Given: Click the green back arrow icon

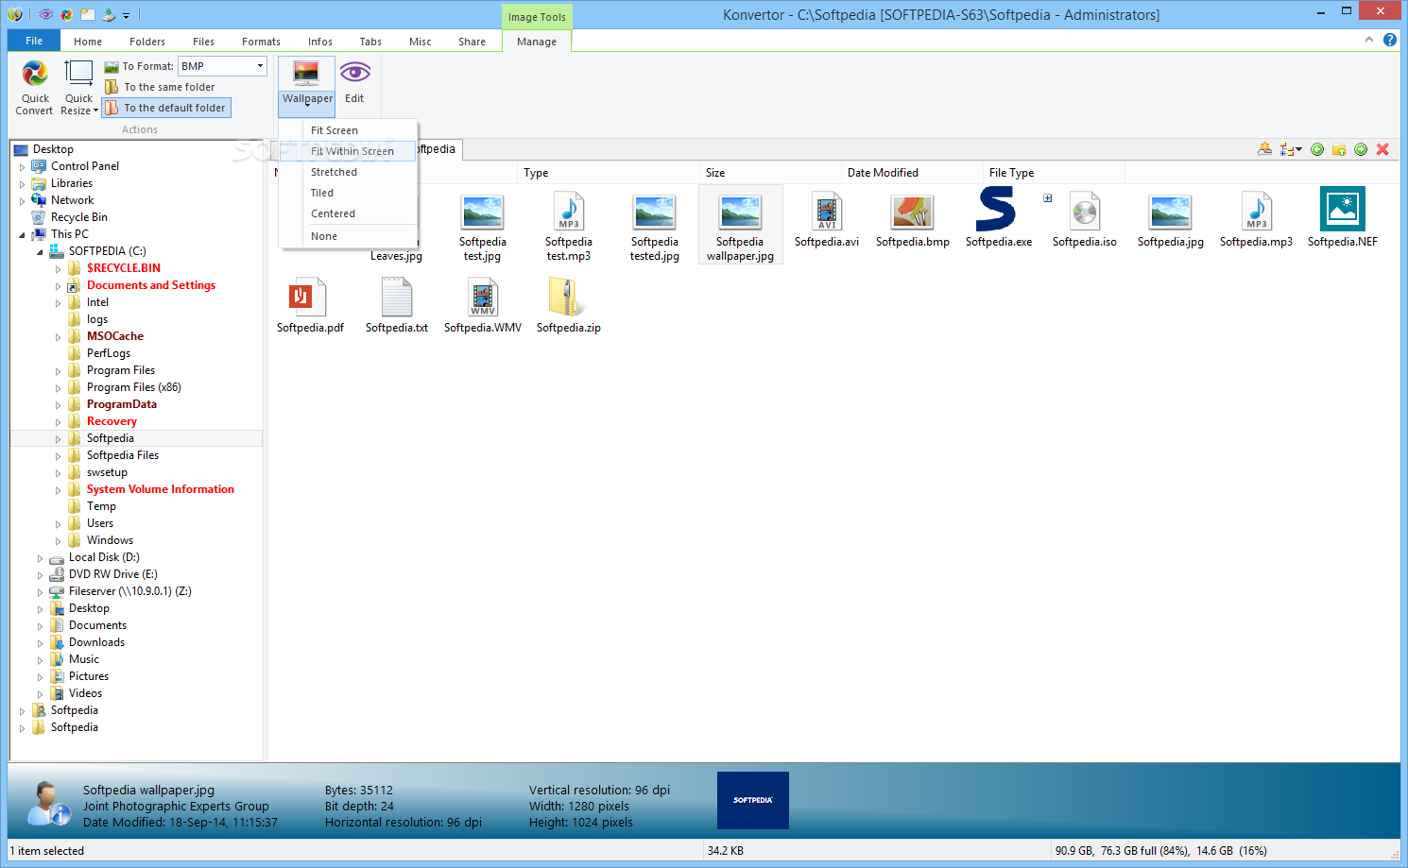Looking at the screenshot, I should coord(1317,149).
